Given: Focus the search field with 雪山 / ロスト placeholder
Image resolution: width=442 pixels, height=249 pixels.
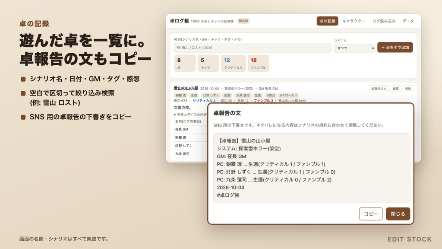Looking at the screenshot, I should pos(253,48).
